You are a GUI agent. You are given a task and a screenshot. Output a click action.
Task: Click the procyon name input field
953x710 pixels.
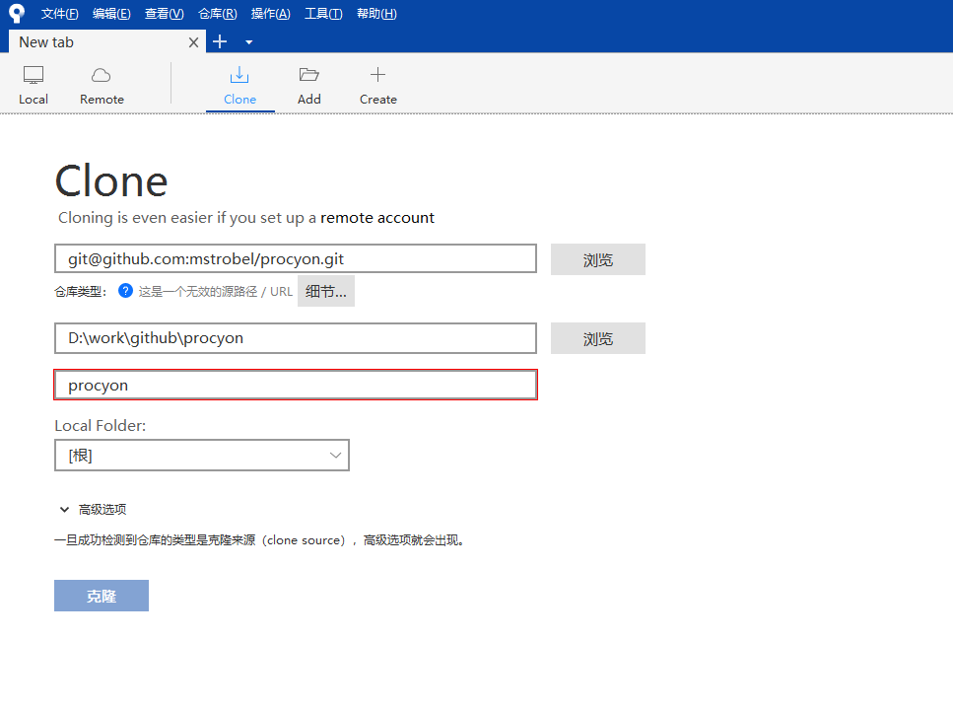click(x=296, y=386)
